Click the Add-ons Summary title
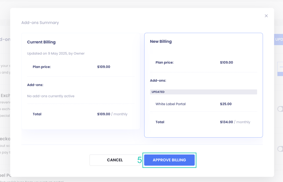283x182 pixels. pos(40,23)
